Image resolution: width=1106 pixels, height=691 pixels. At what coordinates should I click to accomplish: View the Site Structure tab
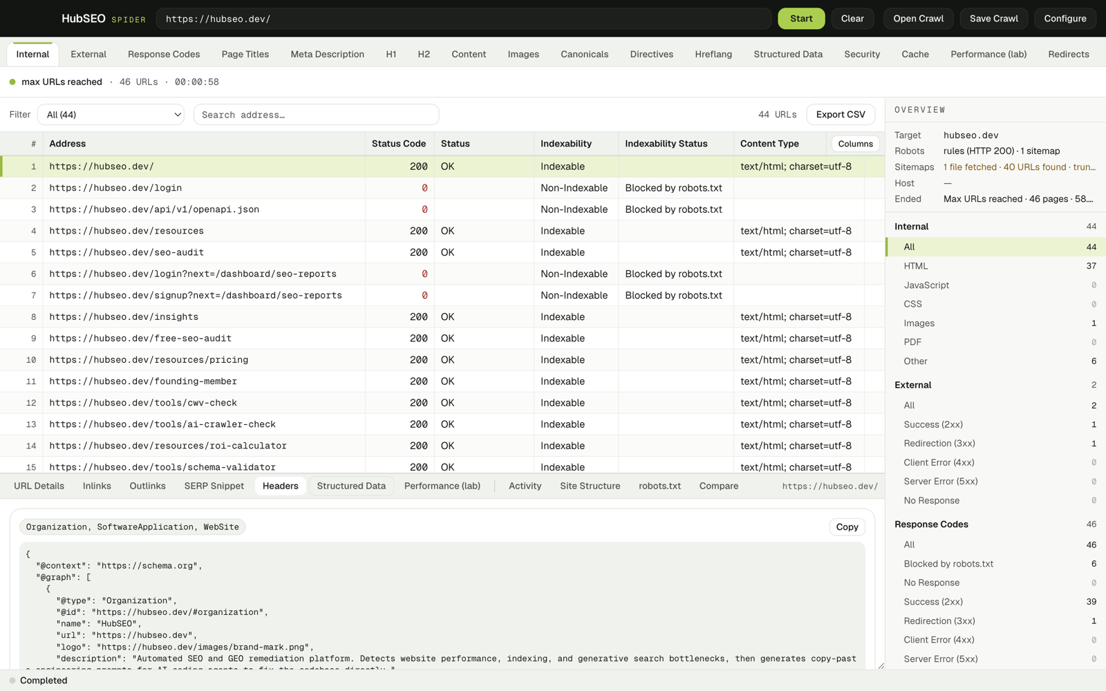point(590,486)
